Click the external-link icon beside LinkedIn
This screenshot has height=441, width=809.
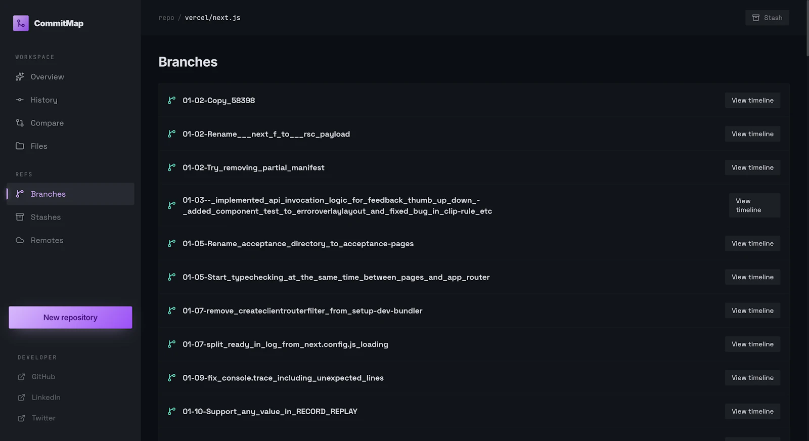21,398
